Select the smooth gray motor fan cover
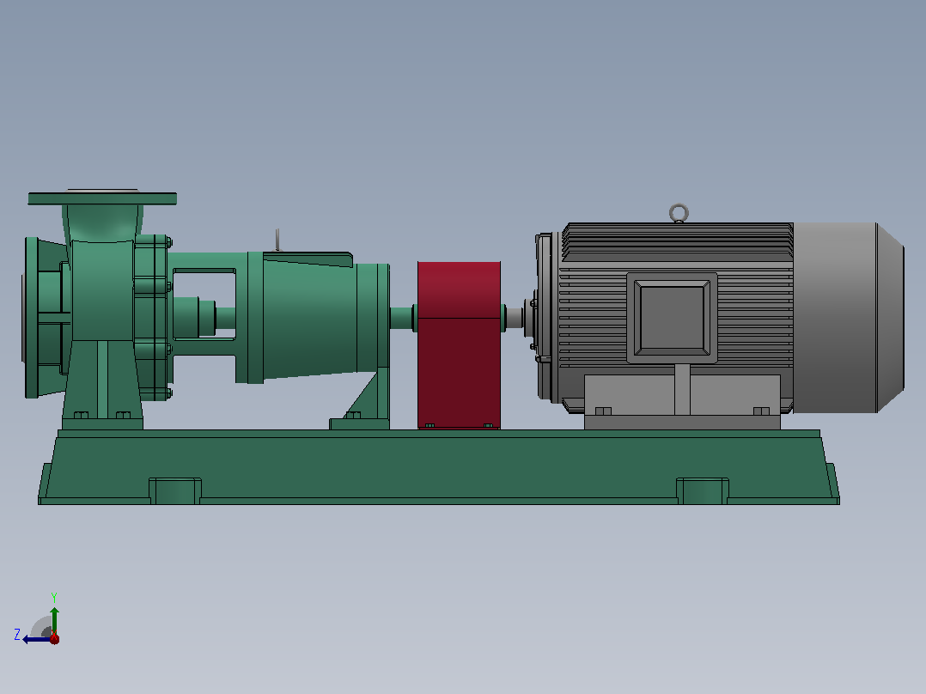Viewport: 926px width, 694px height. coord(848,318)
